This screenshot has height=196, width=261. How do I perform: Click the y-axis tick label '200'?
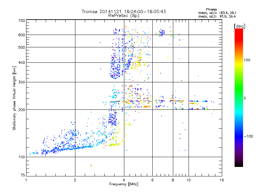click(22, 110)
